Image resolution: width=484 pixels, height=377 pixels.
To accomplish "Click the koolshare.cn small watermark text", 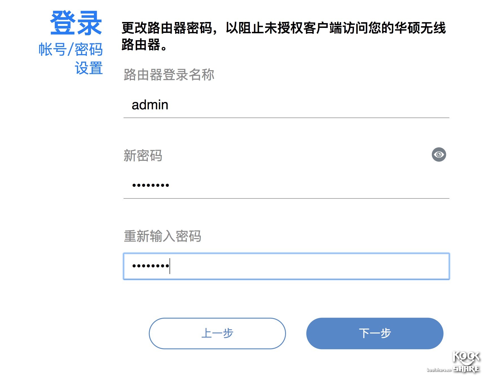I will coord(439,370).
